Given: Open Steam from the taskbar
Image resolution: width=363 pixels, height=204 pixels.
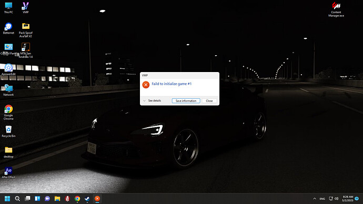Looking at the screenshot, I should point(87,199).
